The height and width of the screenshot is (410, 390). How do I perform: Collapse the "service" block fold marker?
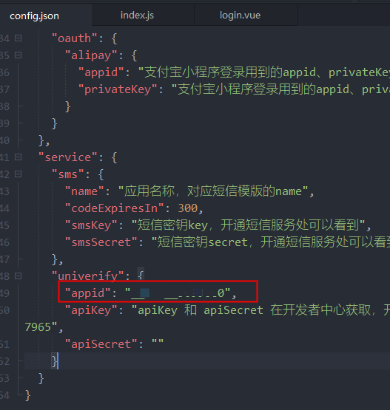pyautogui.click(x=18, y=157)
